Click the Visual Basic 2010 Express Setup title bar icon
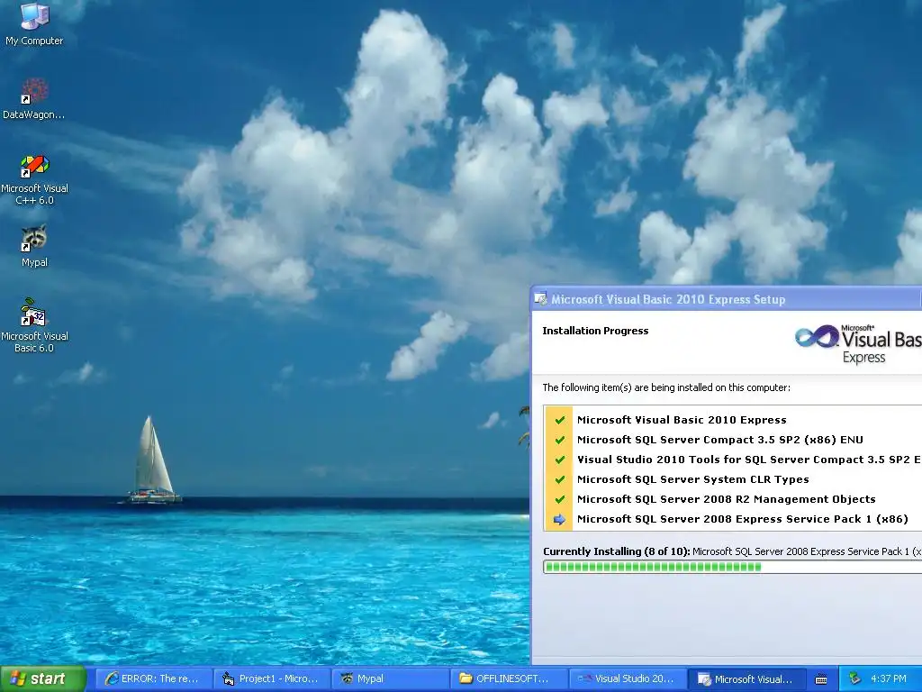Viewport: 922px width, 692px height. 540,299
